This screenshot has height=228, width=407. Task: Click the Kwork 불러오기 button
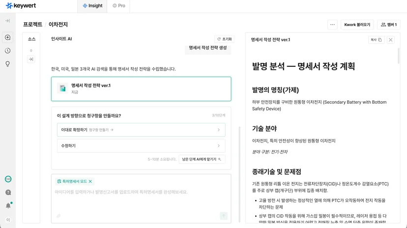tap(357, 25)
